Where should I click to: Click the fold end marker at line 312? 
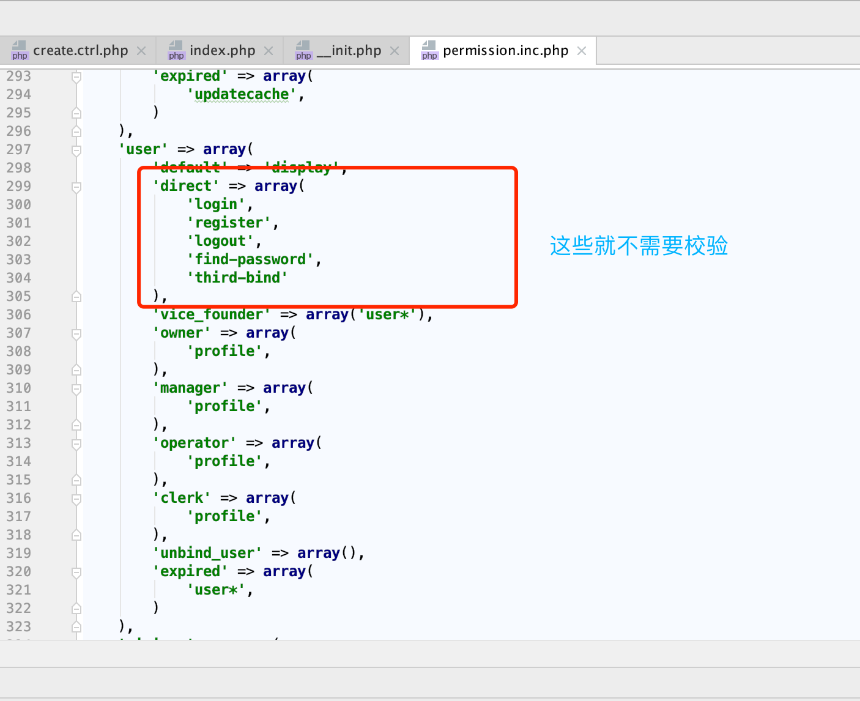pos(76,425)
